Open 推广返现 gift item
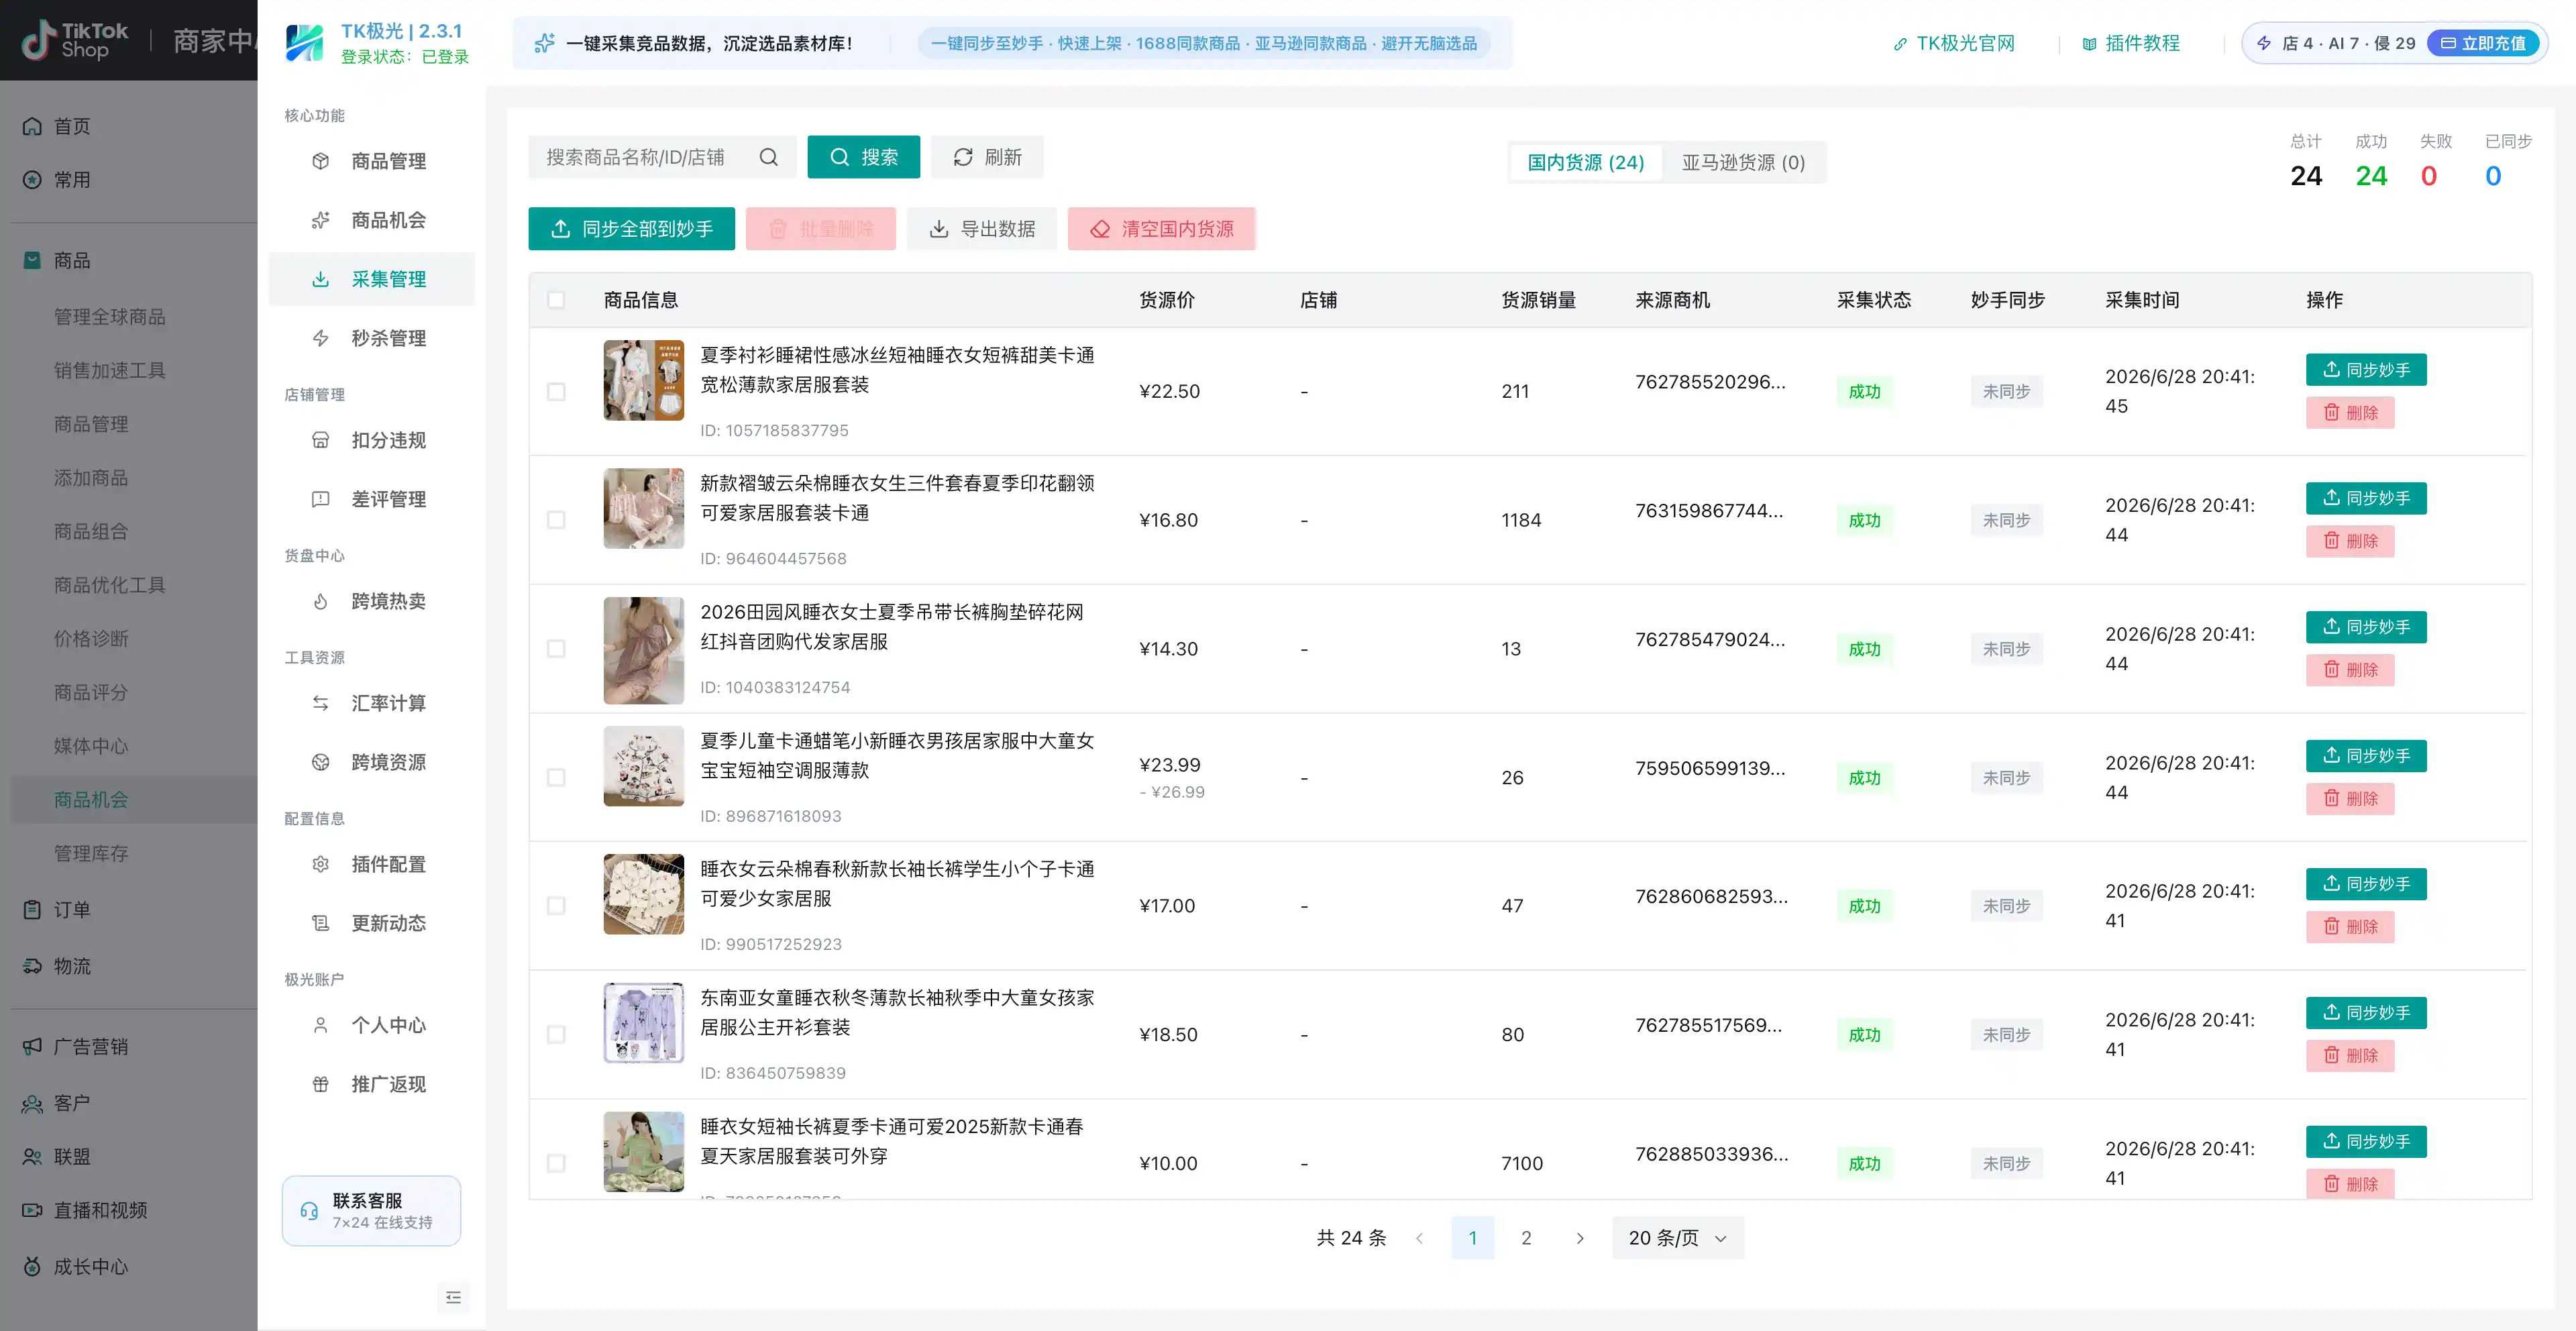The width and height of the screenshot is (2576, 1331). [370, 1084]
